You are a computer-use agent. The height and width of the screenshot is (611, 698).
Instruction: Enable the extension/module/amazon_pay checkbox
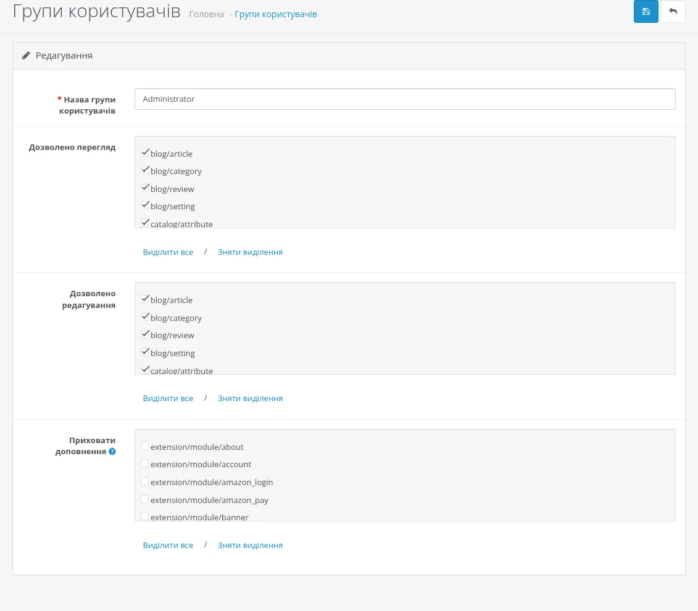[144, 499]
